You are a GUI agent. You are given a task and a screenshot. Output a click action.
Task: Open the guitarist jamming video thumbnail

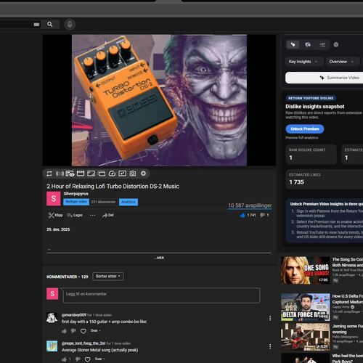(306, 337)
